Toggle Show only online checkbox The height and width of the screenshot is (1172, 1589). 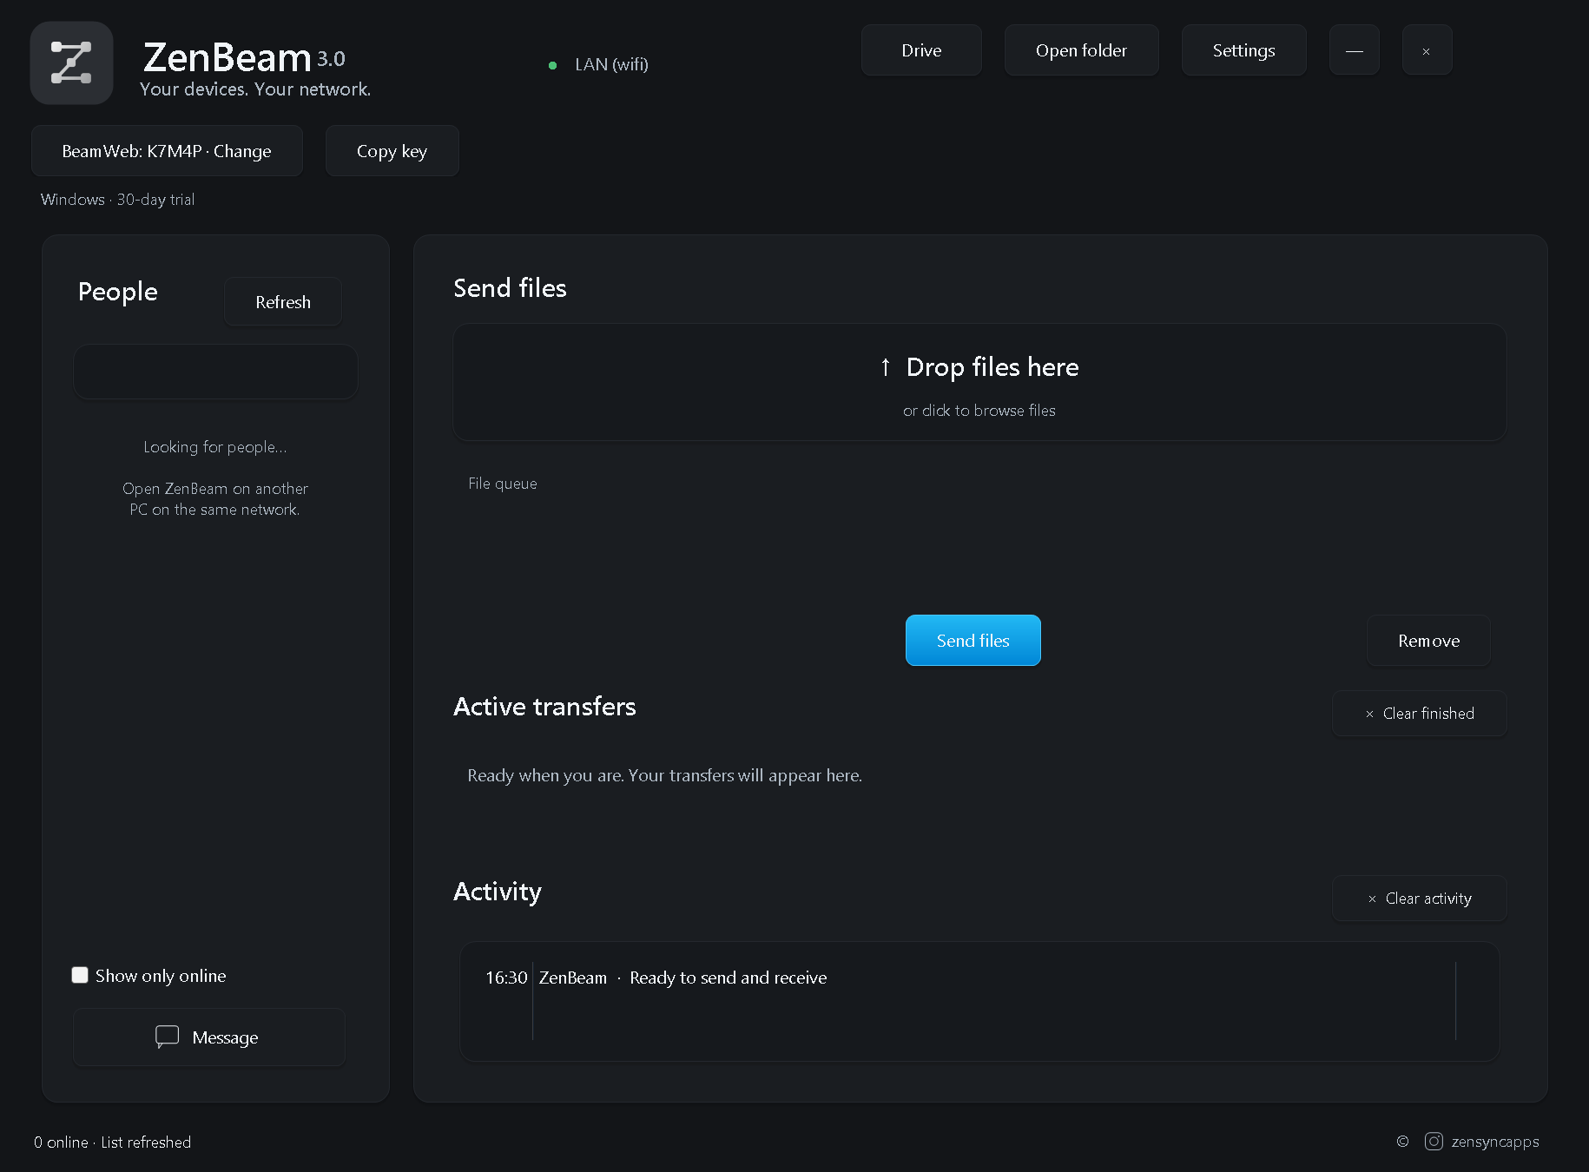[x=80, y=975]
